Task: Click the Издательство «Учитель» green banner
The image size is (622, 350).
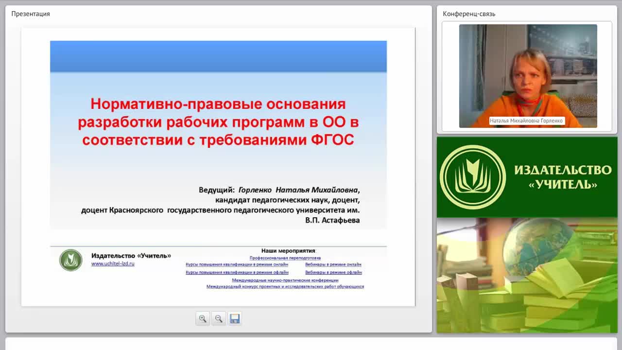Action: tap(527, 177)
